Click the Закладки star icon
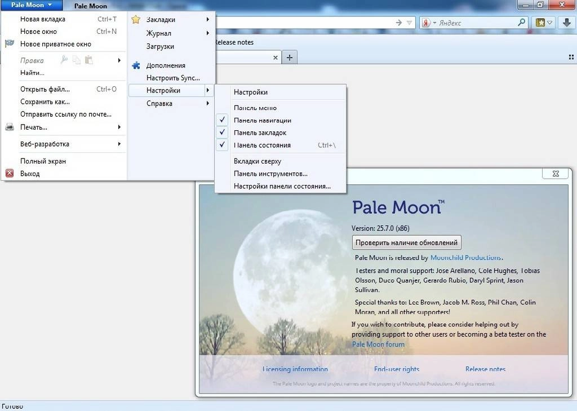Viewport: 577px width, 411px height. coord(136,20)
